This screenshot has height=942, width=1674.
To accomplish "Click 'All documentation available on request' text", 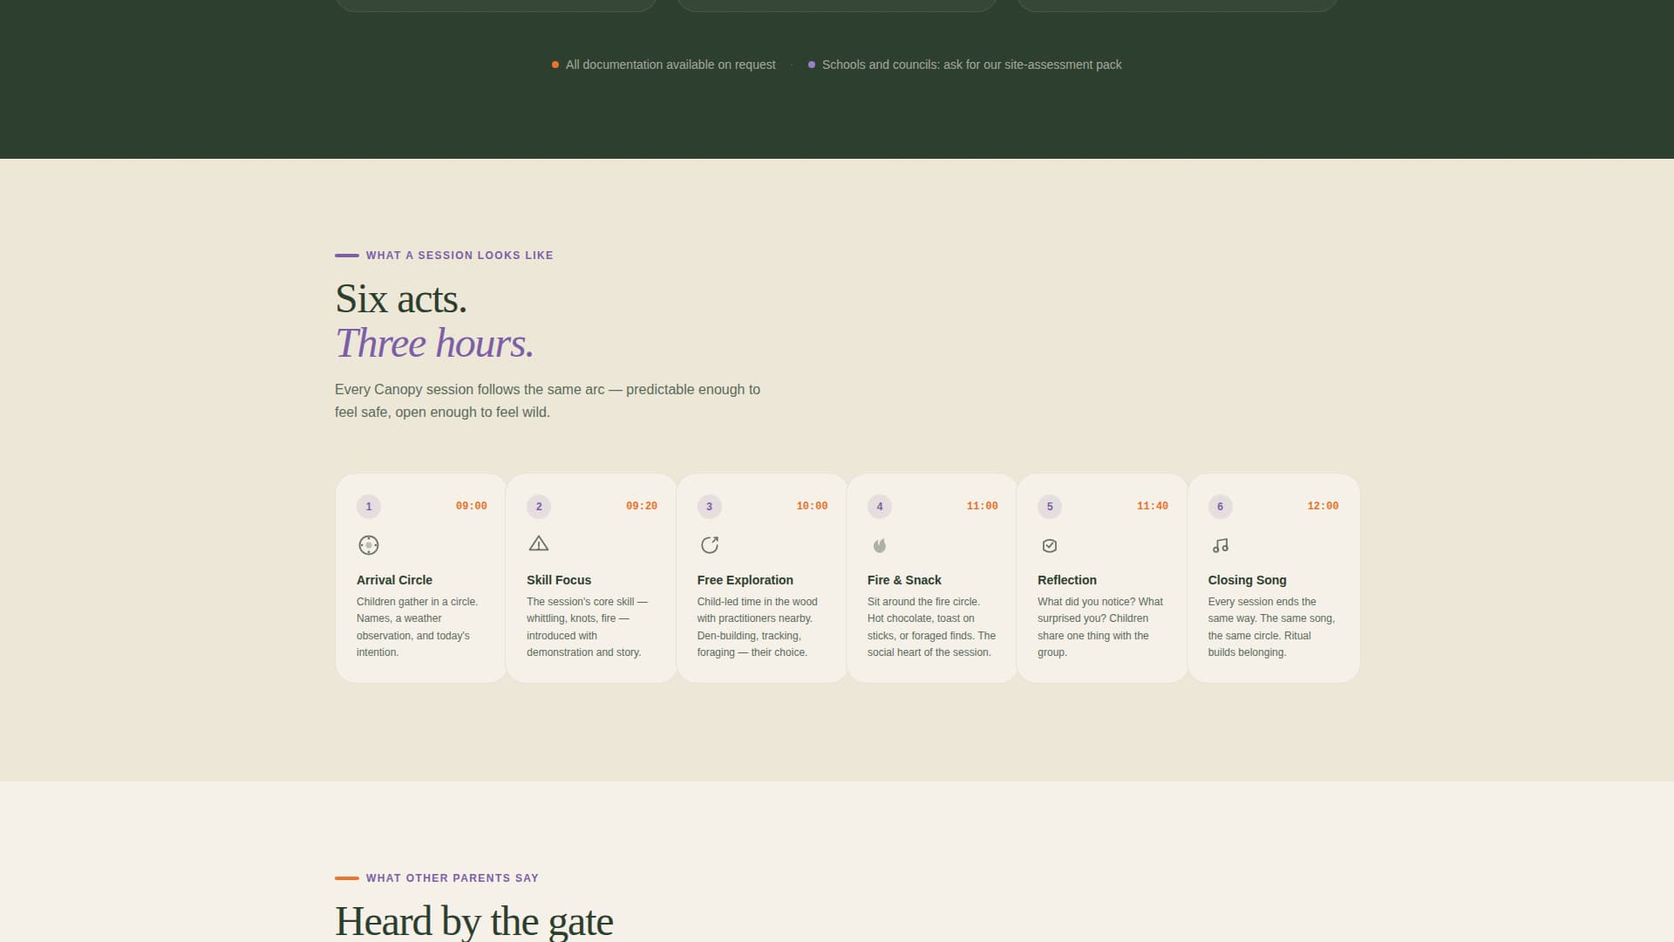I will coord(670,65).
